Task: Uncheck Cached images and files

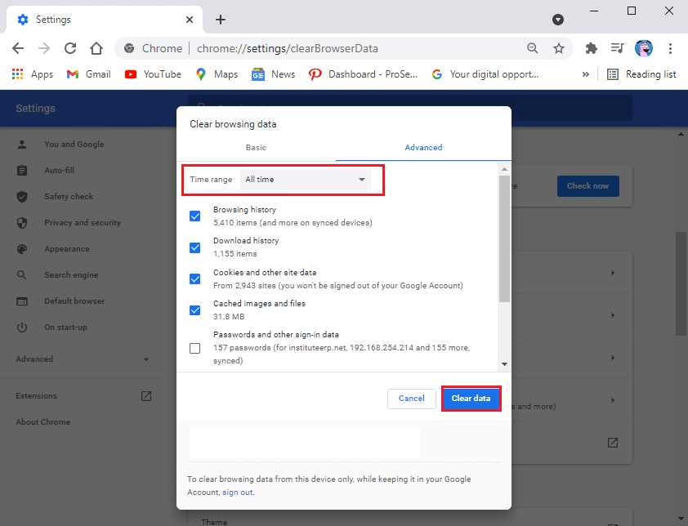Action: coord(194,310)
